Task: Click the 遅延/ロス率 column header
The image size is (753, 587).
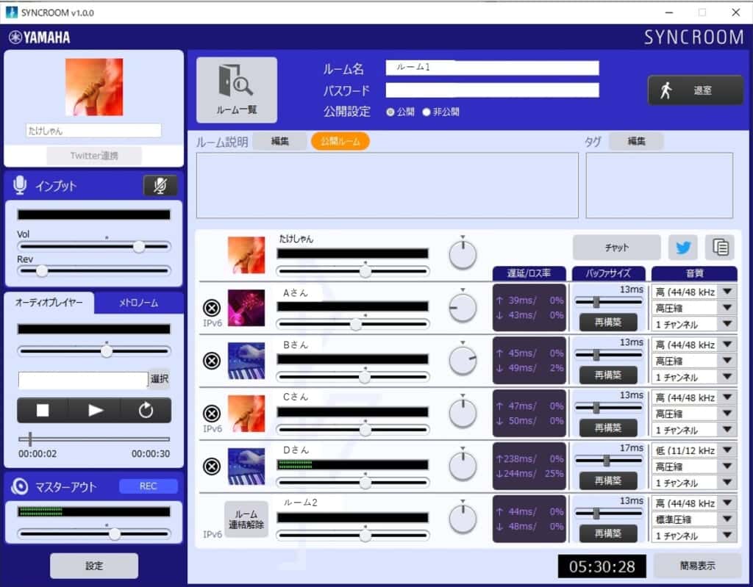Action: [x=529, y=273]
